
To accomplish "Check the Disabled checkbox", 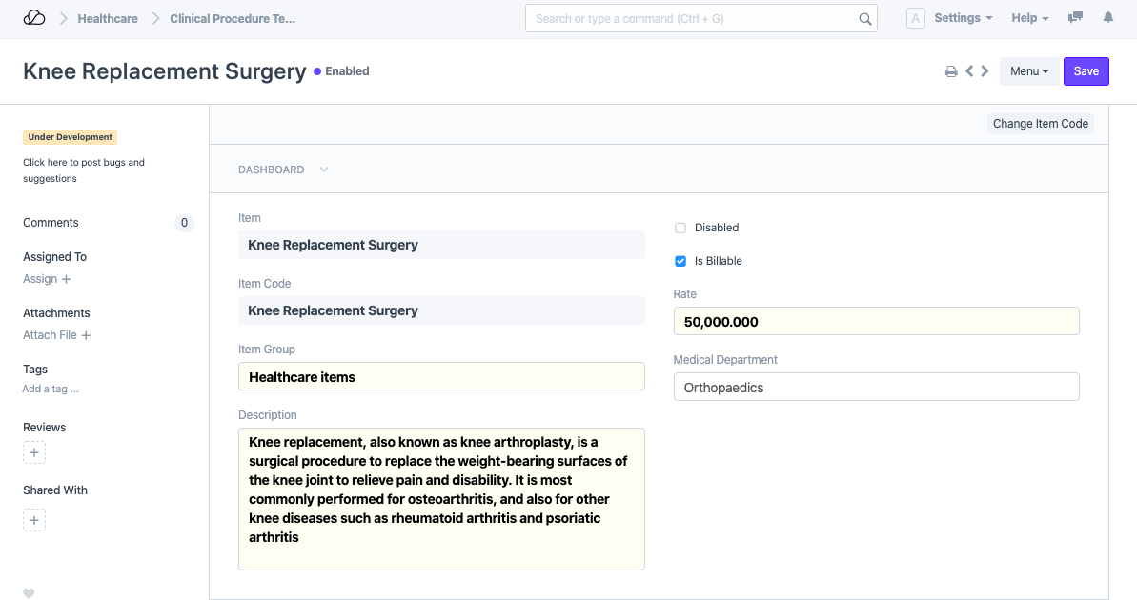I will (x=680, y=228).
